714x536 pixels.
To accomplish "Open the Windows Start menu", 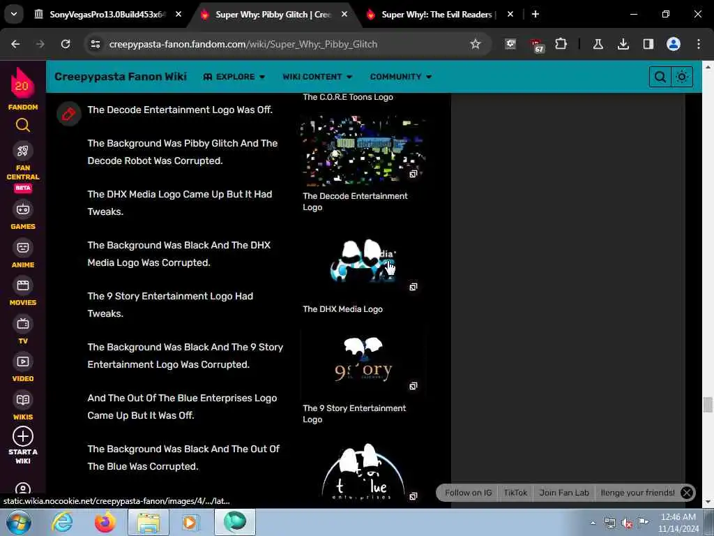I will [x=19, y=522].
